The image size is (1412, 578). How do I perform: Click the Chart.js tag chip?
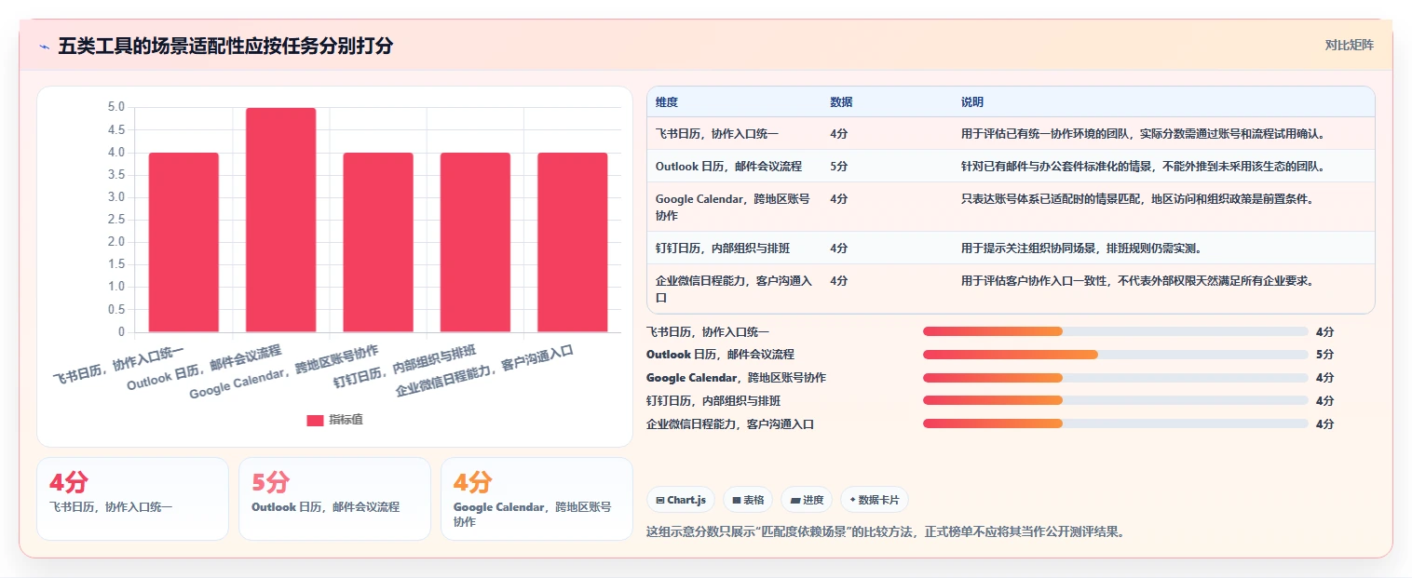pyautogui.click(x=681, y=500)
